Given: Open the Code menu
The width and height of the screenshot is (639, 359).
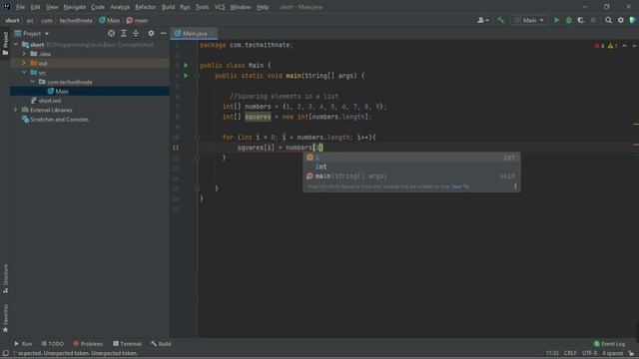Looking at the screenshot, I should [x=98, y=7].
